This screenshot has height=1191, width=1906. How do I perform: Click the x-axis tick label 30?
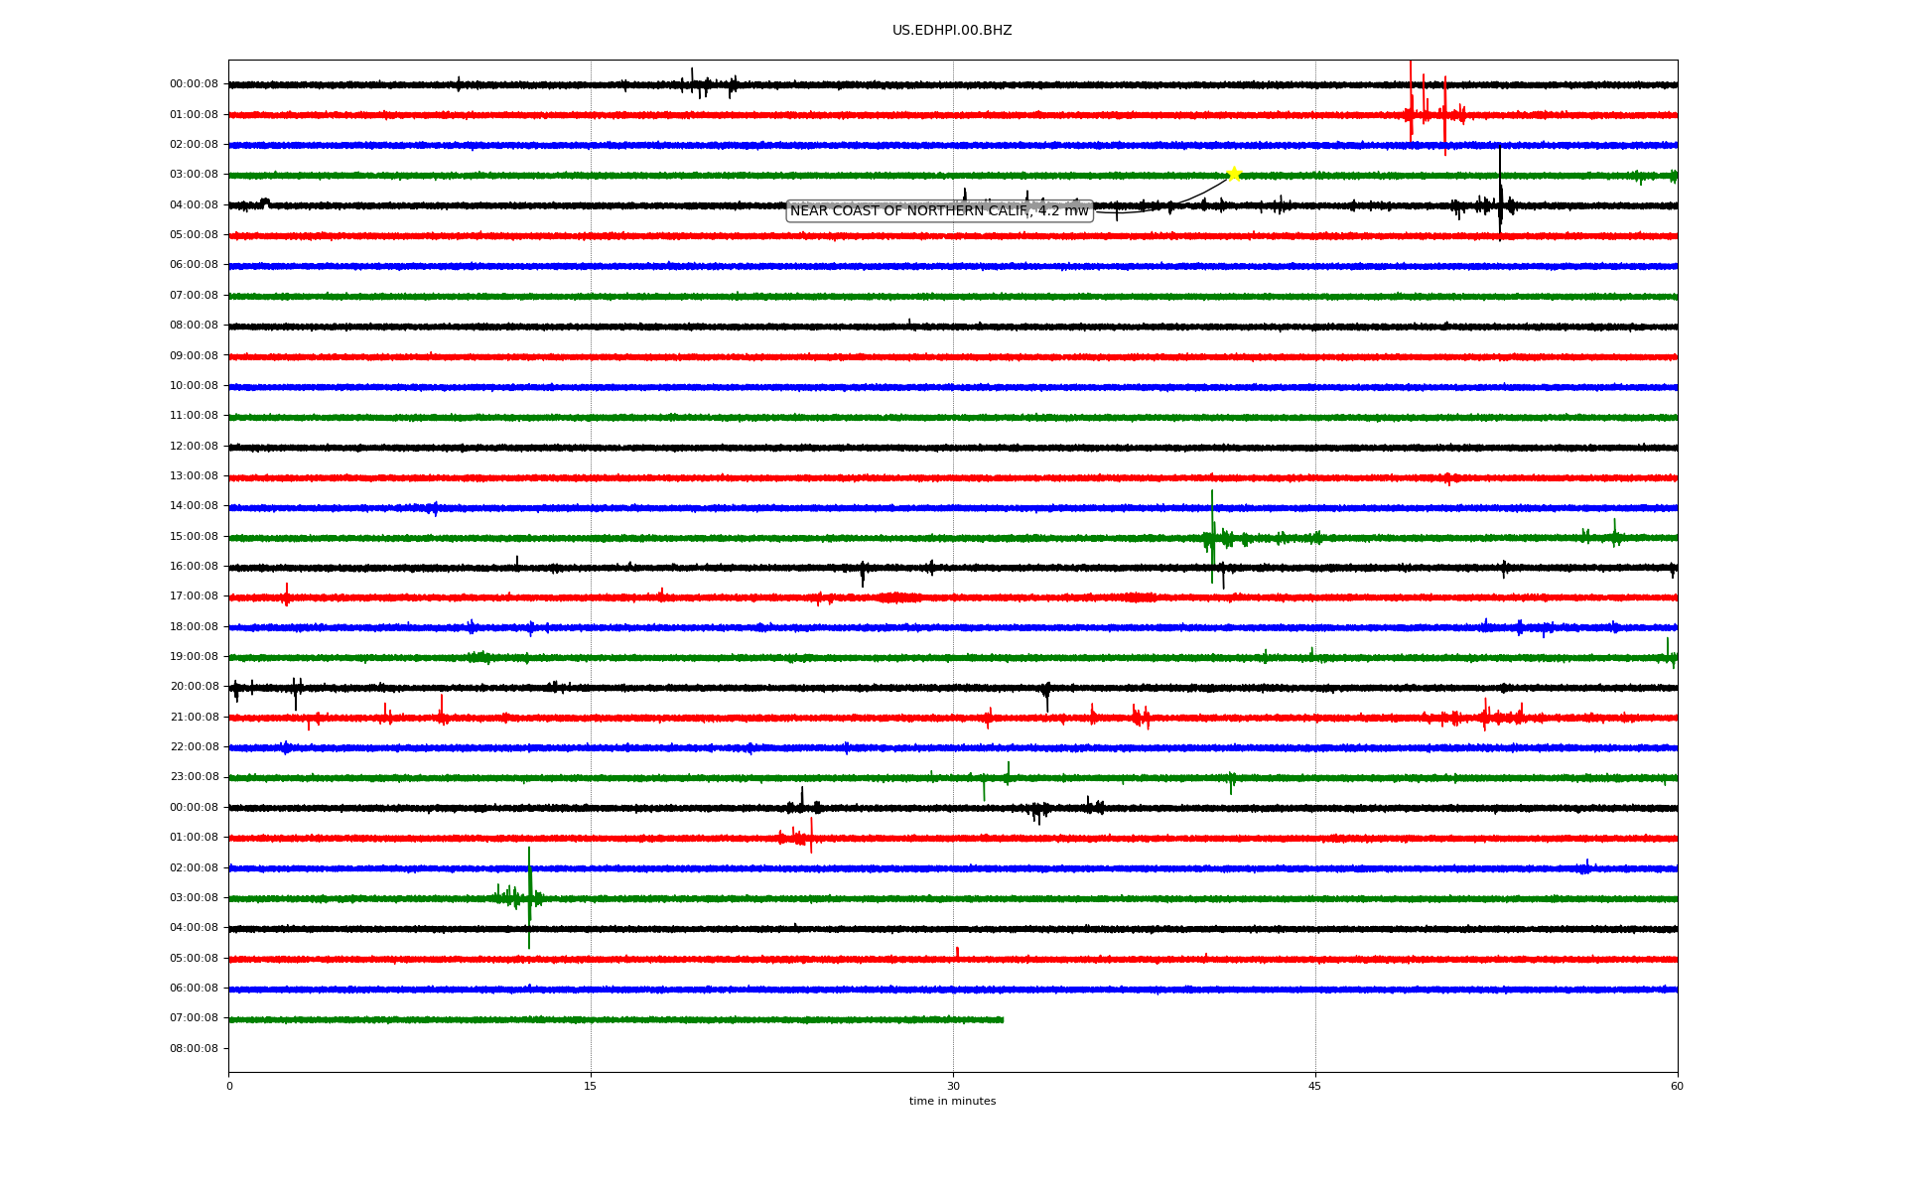point(953,1086)
